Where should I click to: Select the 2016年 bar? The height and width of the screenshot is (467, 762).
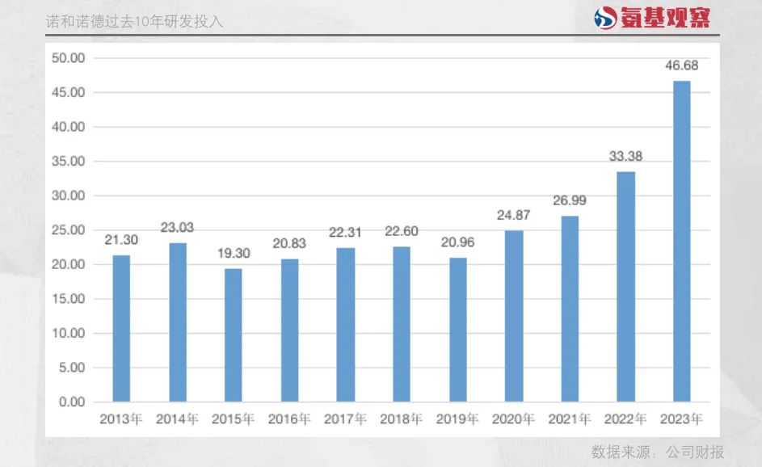click(289, 330)
